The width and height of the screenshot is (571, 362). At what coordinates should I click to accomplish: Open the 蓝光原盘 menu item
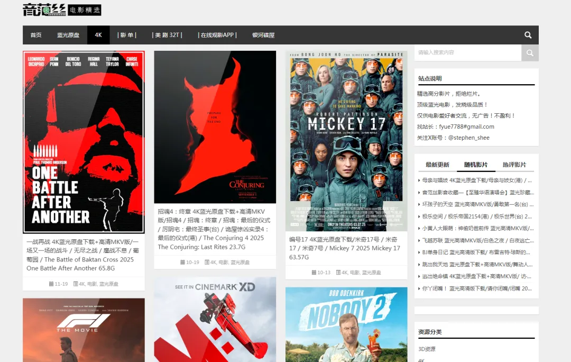tap(68, 35)
